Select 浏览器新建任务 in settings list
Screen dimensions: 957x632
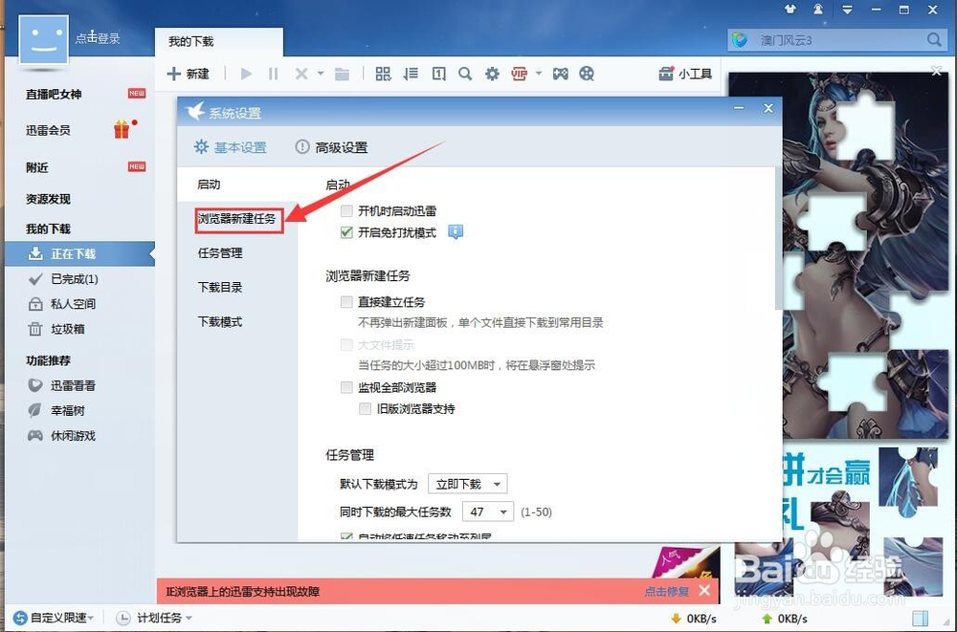tap(236, 218)
